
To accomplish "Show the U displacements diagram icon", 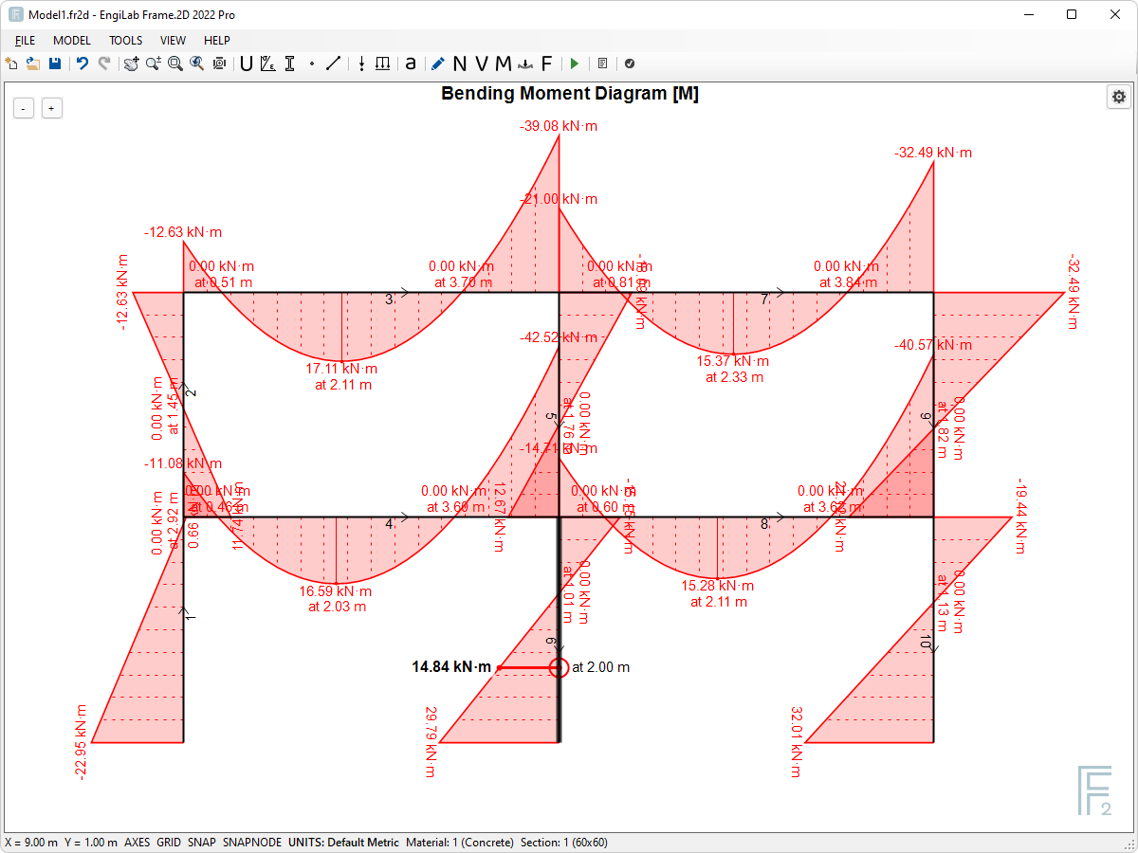I will [x=245, y=64].
